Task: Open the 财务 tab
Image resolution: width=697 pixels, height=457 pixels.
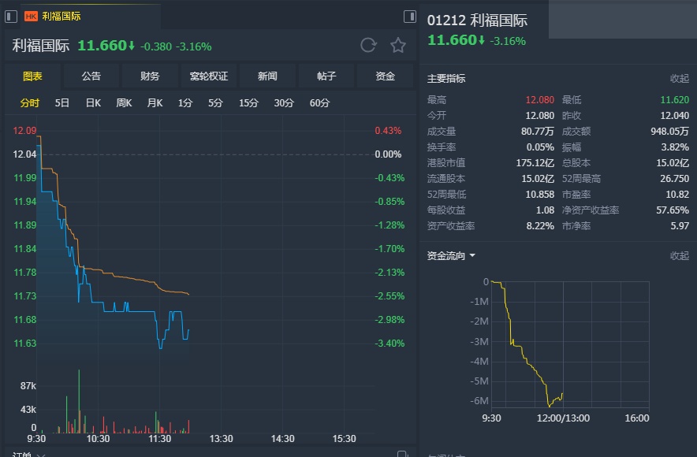Action: [x=150, y=76]
